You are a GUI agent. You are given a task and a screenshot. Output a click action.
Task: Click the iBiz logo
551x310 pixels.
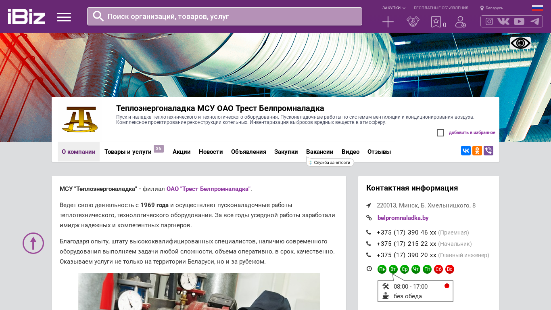click(26, 17)
